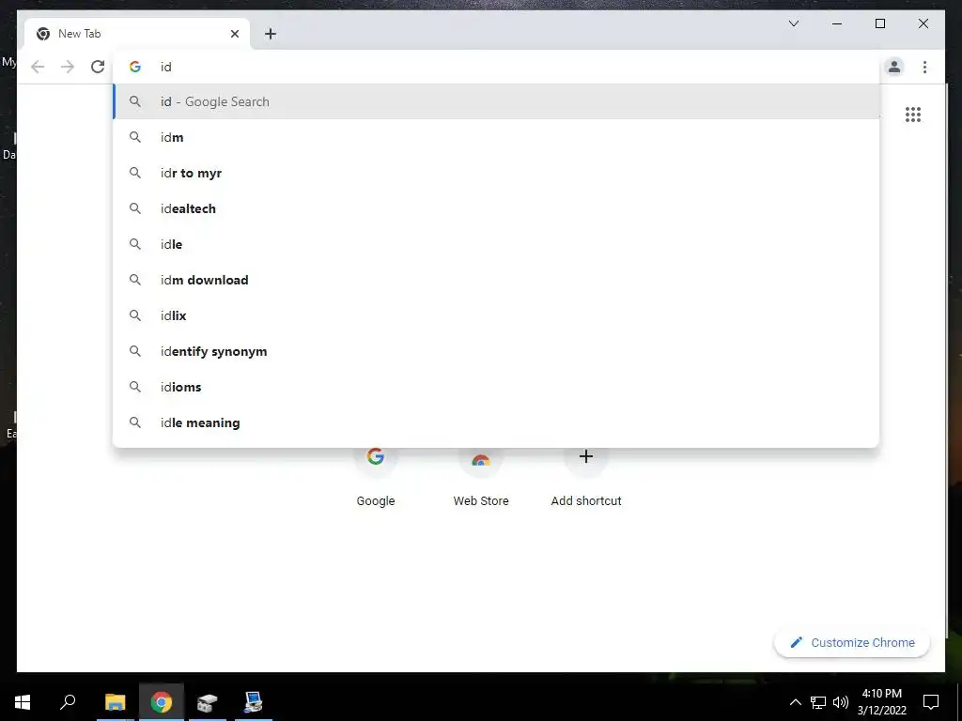Reload the page with the refresh icon
Viewport: 962px width, 721px height.
[x=98, y=67]
